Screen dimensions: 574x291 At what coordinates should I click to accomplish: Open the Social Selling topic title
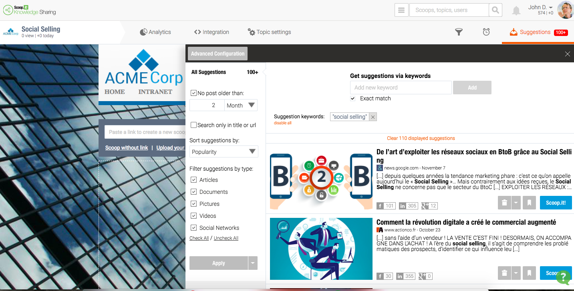click(41, 29)
